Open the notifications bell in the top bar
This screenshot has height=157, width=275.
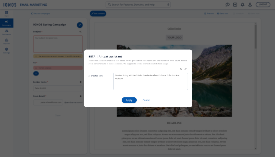(243, 4)
